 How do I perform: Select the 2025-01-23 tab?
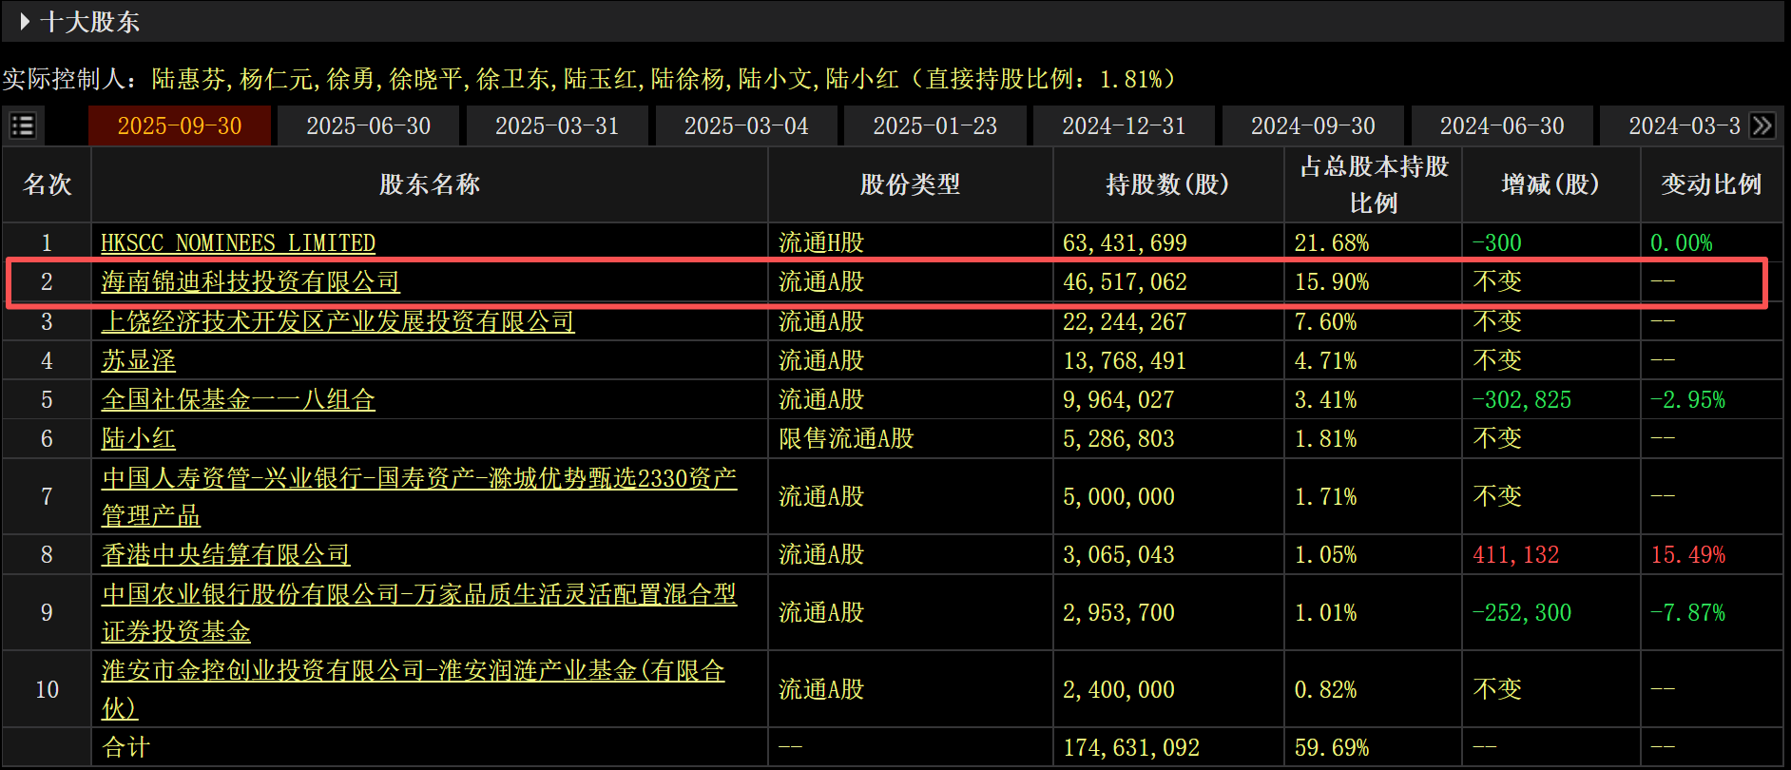pyautogui.click(x=935, y=125)
